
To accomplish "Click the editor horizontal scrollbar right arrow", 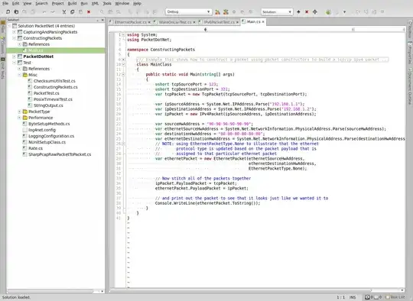I will (402, 290).
